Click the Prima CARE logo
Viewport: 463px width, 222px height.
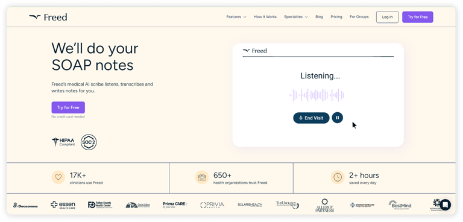(175, 205)
